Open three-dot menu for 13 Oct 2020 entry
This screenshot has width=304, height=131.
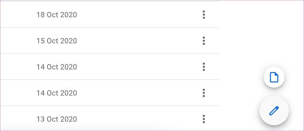(204, 119)
